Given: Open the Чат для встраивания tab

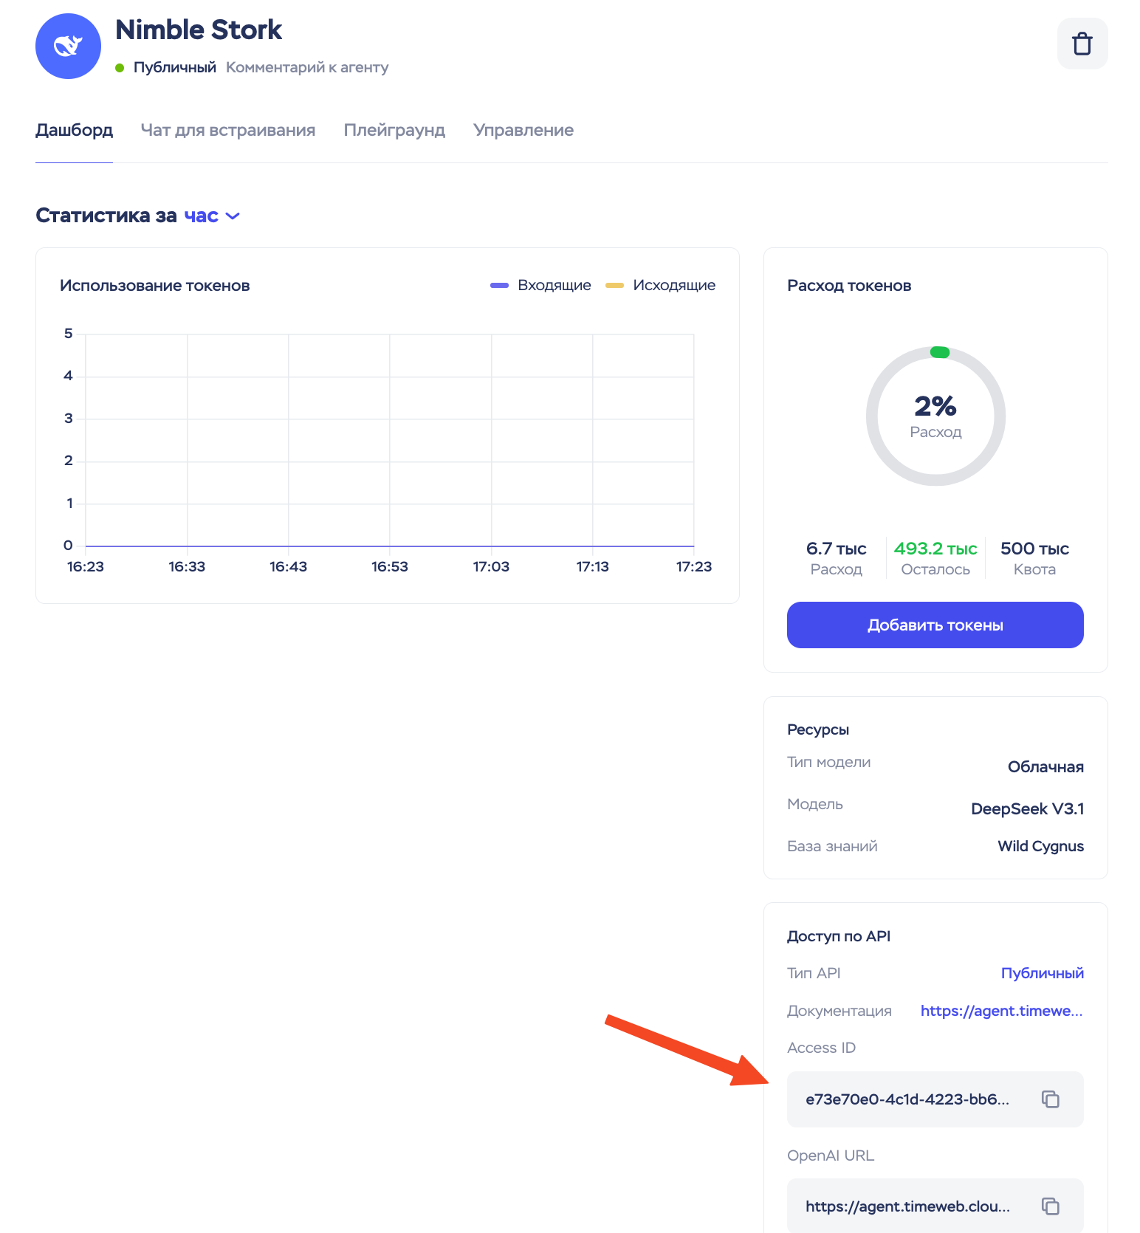Looking at the screenshot, I should click(227, 130).
